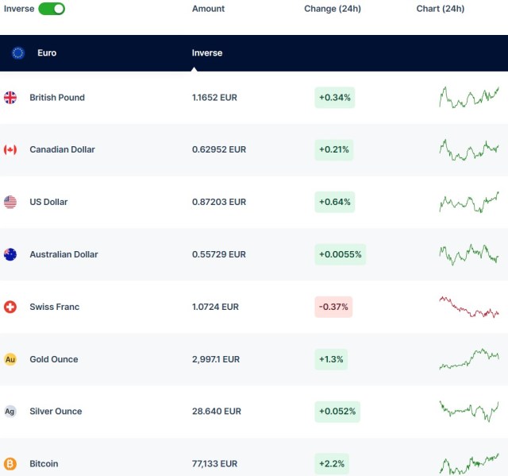Click the Swiss Franc -0.37% change badge
Image resolution: width=508 pixels, height=476 pixels.
point(333,307)
